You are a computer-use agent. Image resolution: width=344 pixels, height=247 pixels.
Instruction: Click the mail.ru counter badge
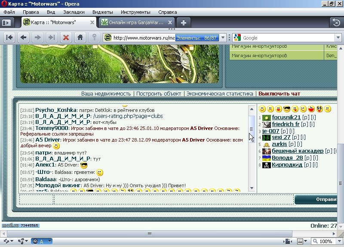[x=20, y=225]
